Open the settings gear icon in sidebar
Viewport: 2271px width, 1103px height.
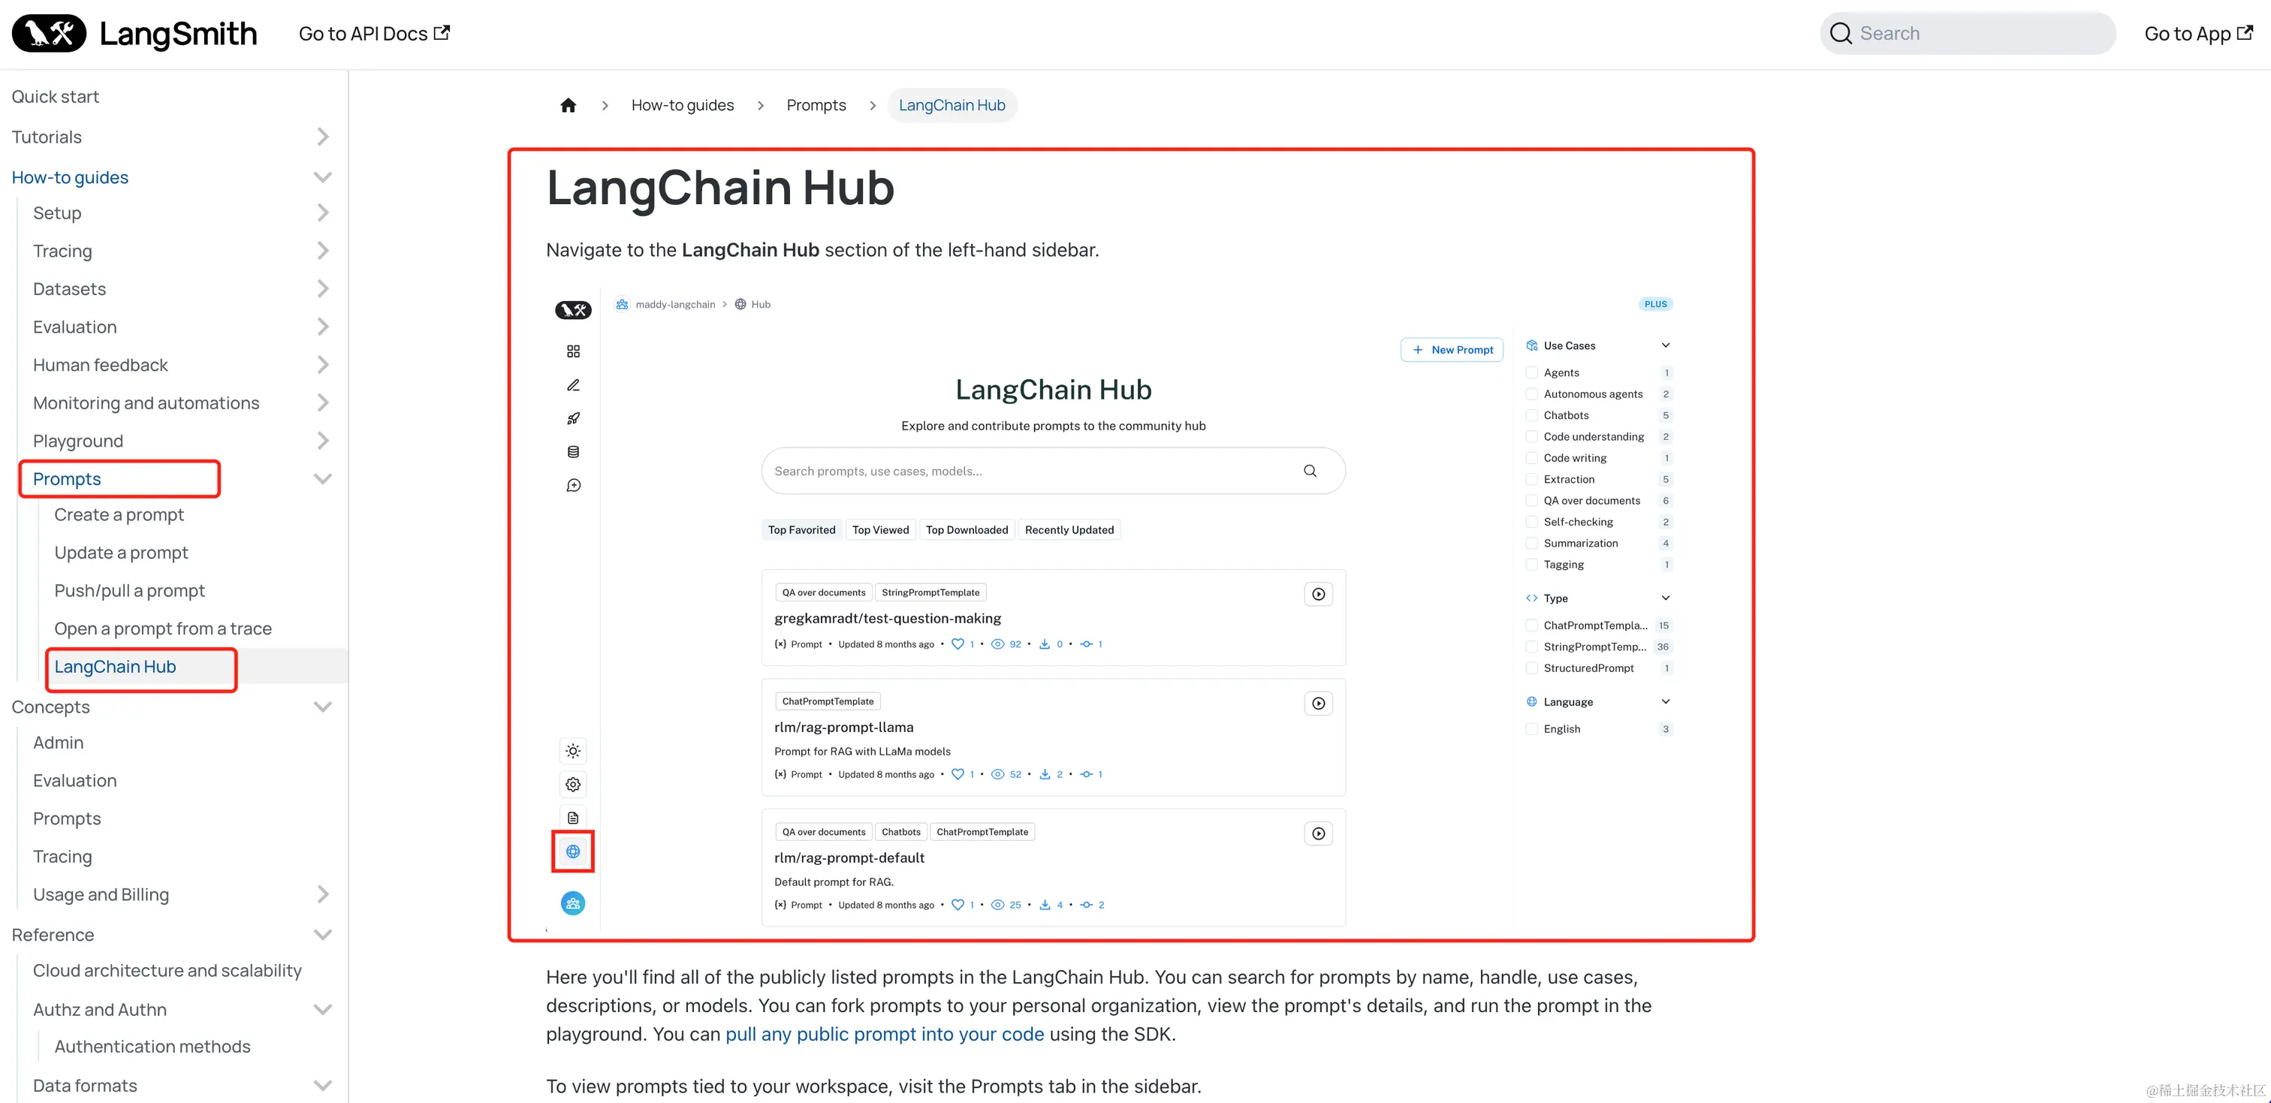coord(572,784)
